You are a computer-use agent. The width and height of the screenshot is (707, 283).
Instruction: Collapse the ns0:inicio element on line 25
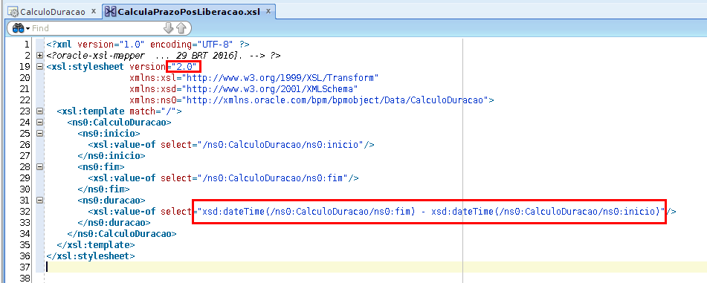[39, 134]
